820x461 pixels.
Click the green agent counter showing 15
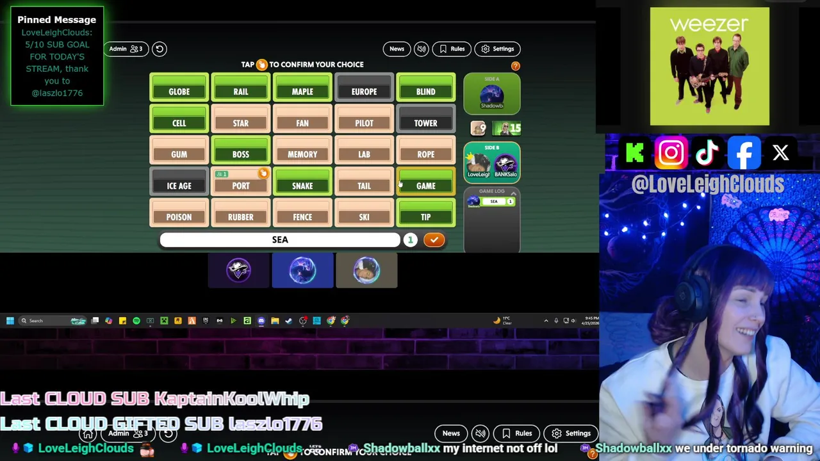click(x=506, y=129)
